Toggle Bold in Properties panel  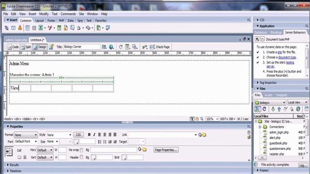89,135
